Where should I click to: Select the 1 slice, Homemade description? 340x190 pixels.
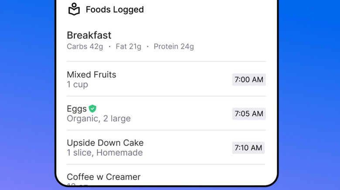105,152
